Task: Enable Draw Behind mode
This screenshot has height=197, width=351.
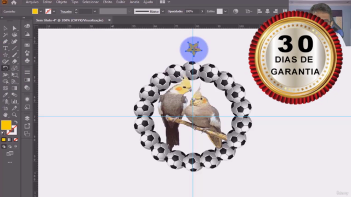Action: pyautogui.click(x=10, y=147)
